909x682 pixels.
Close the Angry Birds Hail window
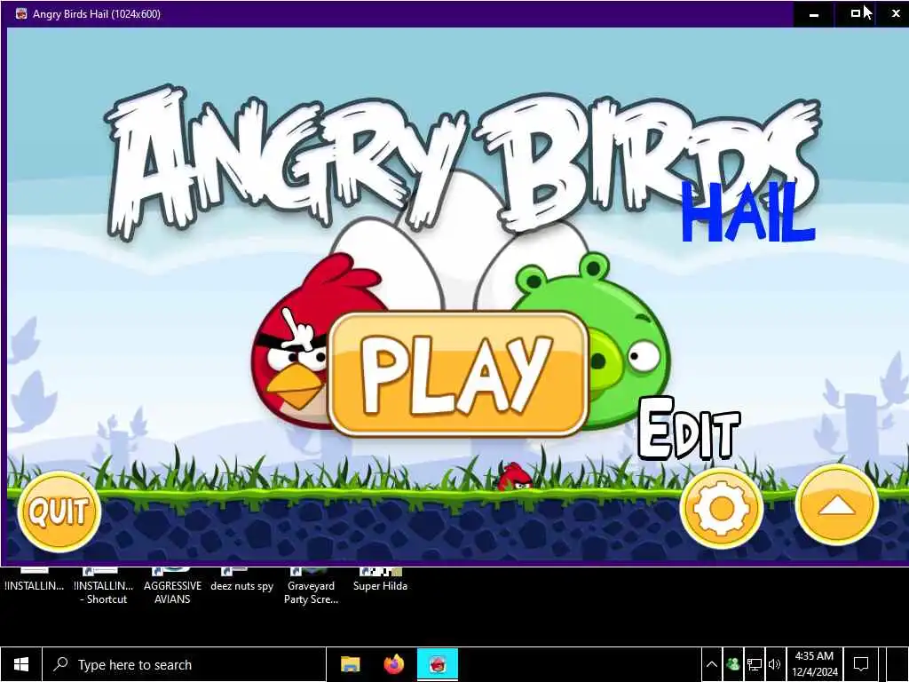click(x=895, y=14)
